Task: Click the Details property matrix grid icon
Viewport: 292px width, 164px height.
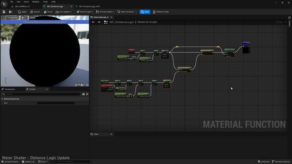Action: click(83, 94)
